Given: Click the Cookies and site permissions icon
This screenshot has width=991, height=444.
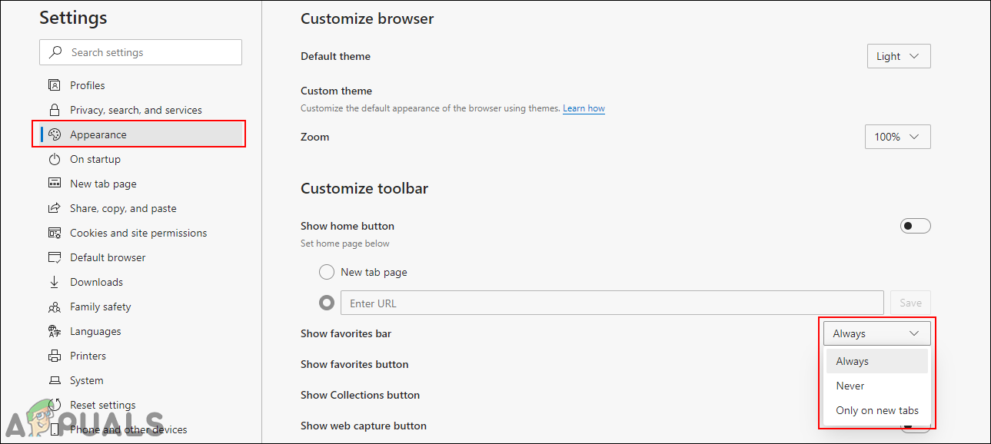Looking at the screenshot, I should (55, 233).
